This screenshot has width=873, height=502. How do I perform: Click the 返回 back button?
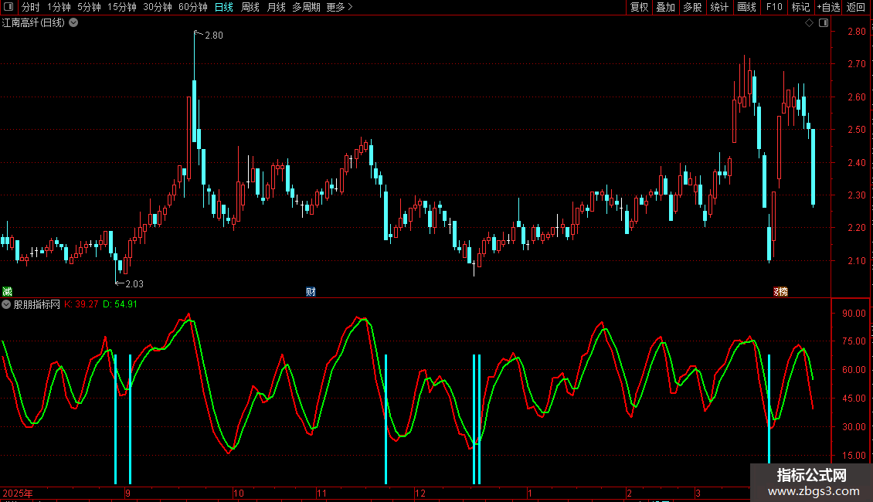(856, 7)
